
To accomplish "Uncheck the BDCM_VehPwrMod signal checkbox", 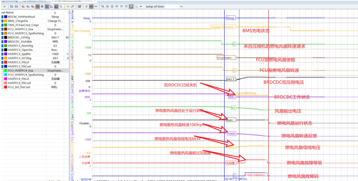I will [2, 17].
